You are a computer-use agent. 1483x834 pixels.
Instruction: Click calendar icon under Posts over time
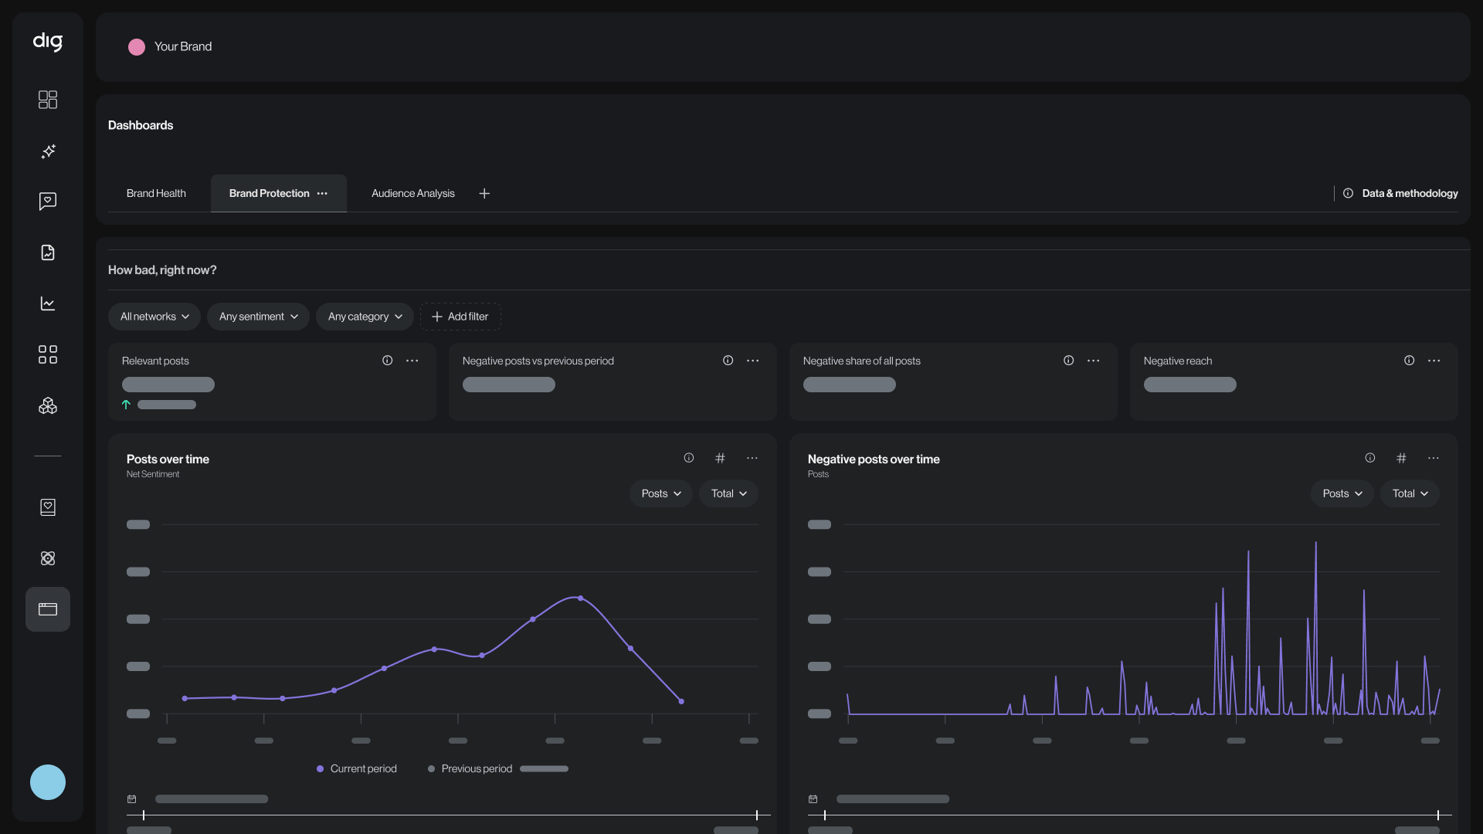click(x=132, y=799)
